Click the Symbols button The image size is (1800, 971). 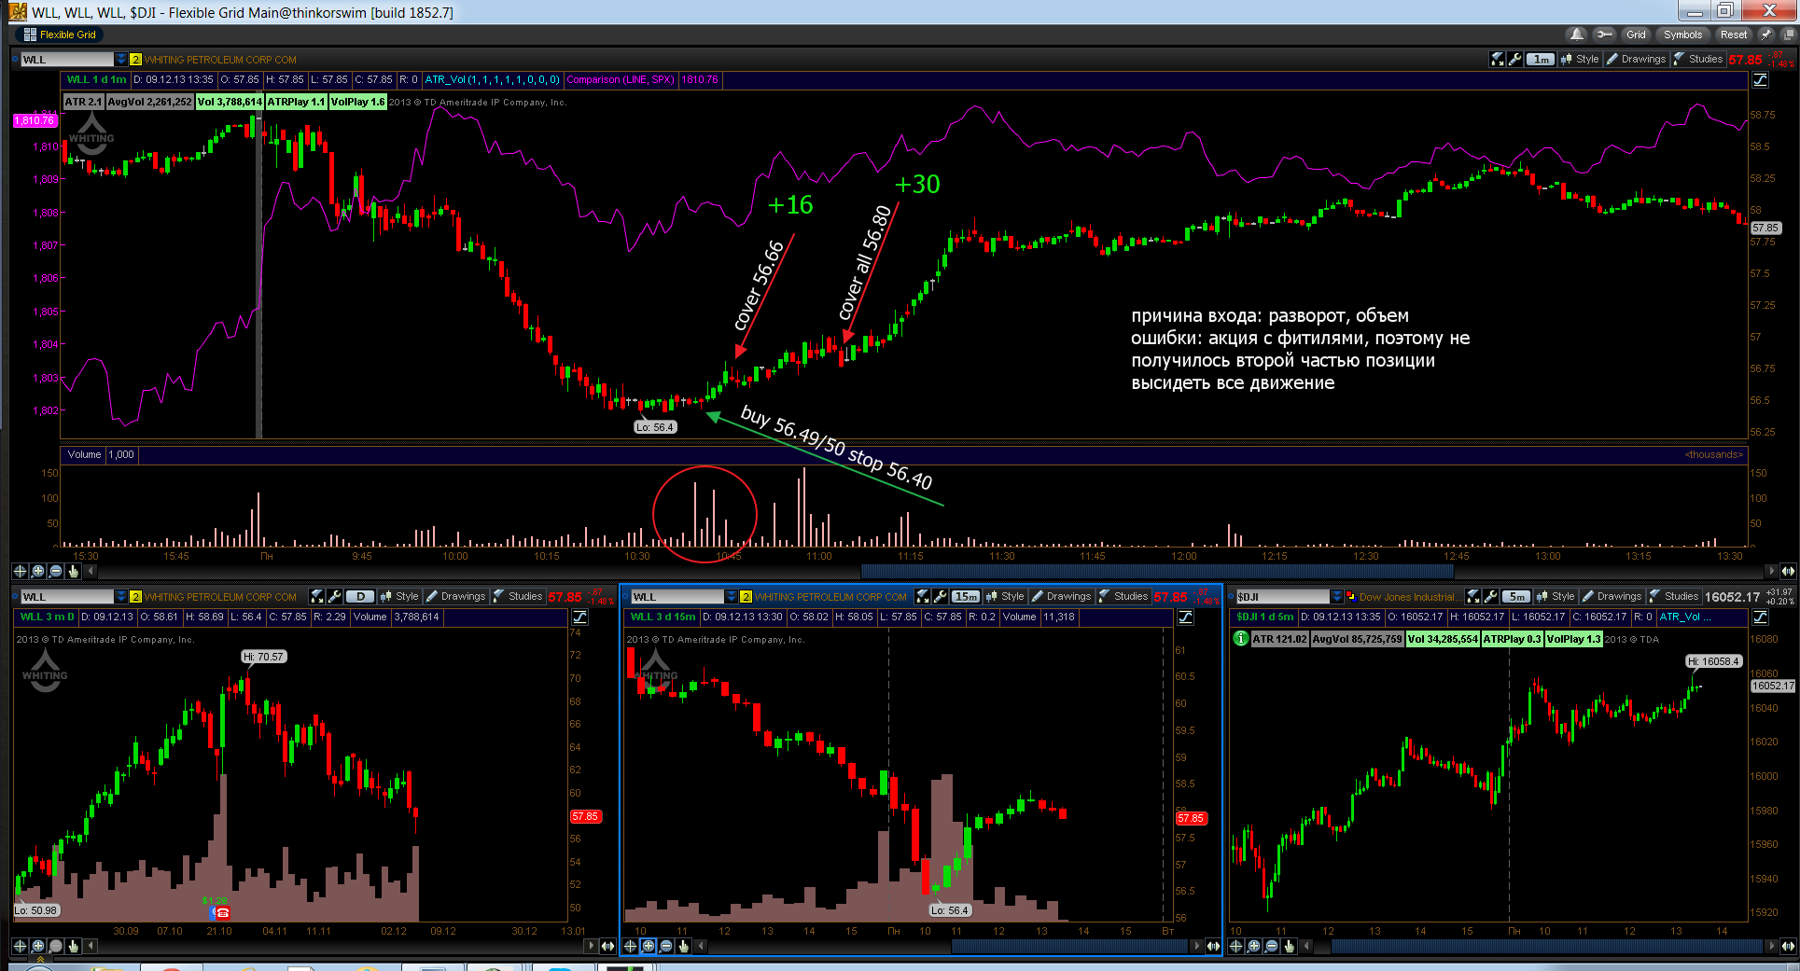coord(1682,35)
